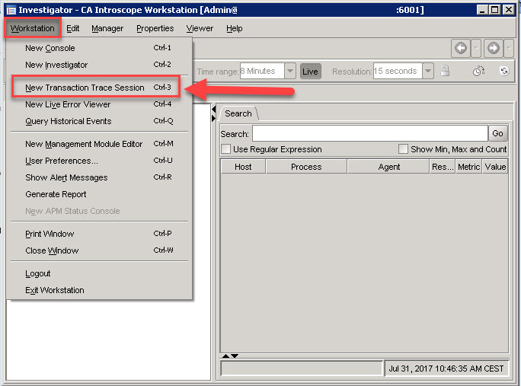The width and height of the screenshot is (521, 386).
Task: Open the back history dropdown arrow
Action: point(476,49)
